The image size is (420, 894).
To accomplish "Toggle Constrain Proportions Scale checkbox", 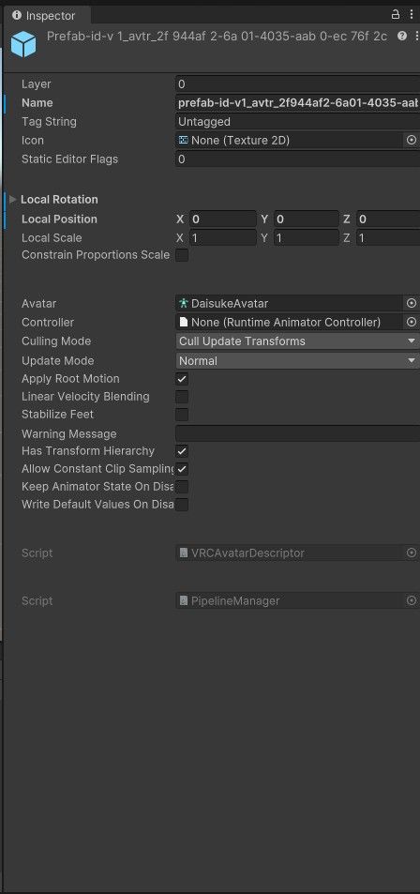I will [x=182, y=255].
